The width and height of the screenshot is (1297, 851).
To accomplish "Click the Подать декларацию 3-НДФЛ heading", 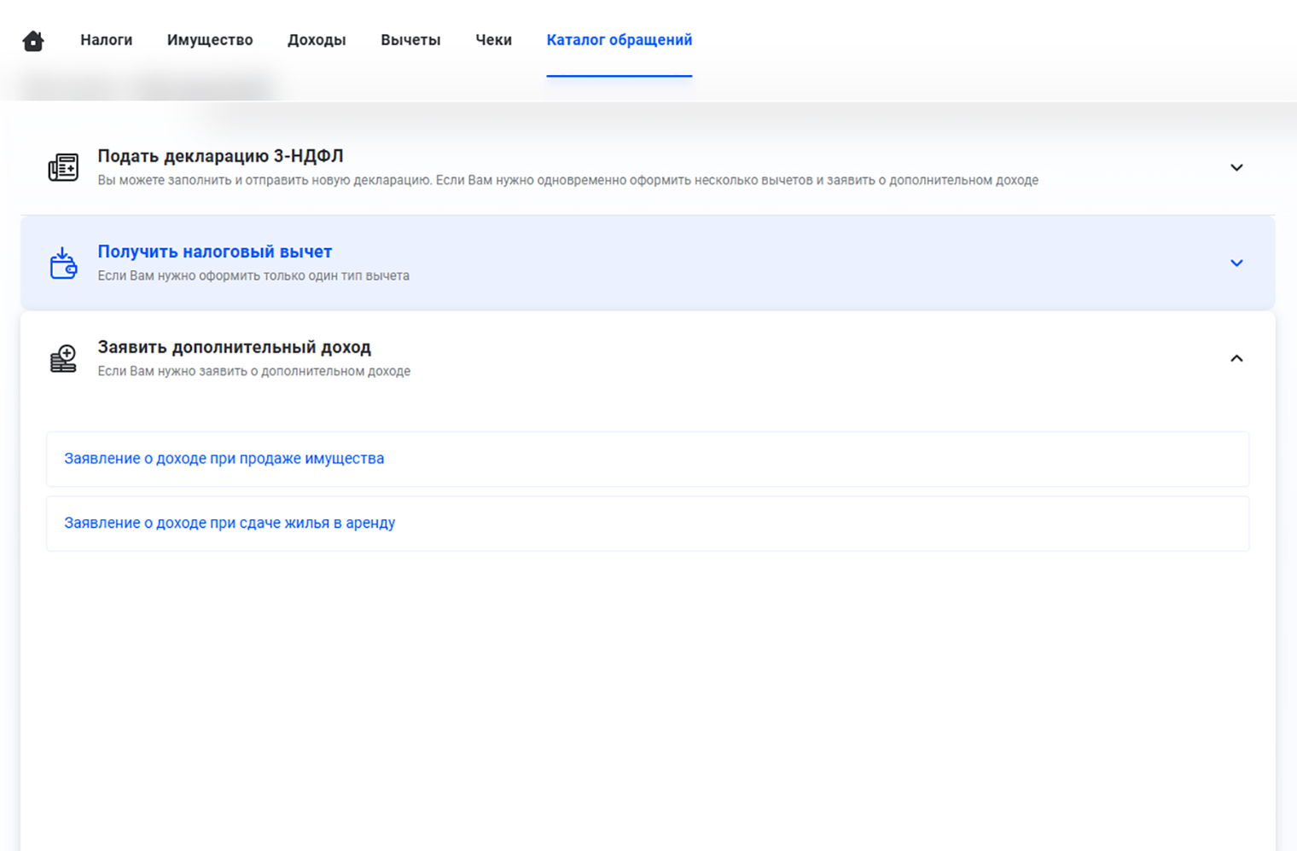I will pyautogui.click(x=220, y=156).
